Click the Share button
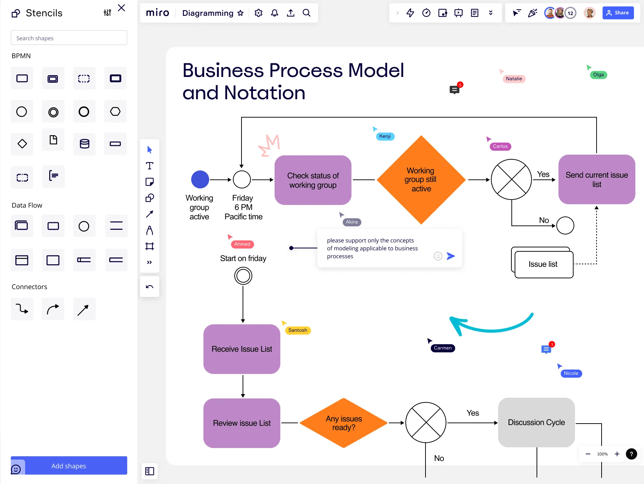The height and width of the screenshot is (484, 644). pos(618,13)
